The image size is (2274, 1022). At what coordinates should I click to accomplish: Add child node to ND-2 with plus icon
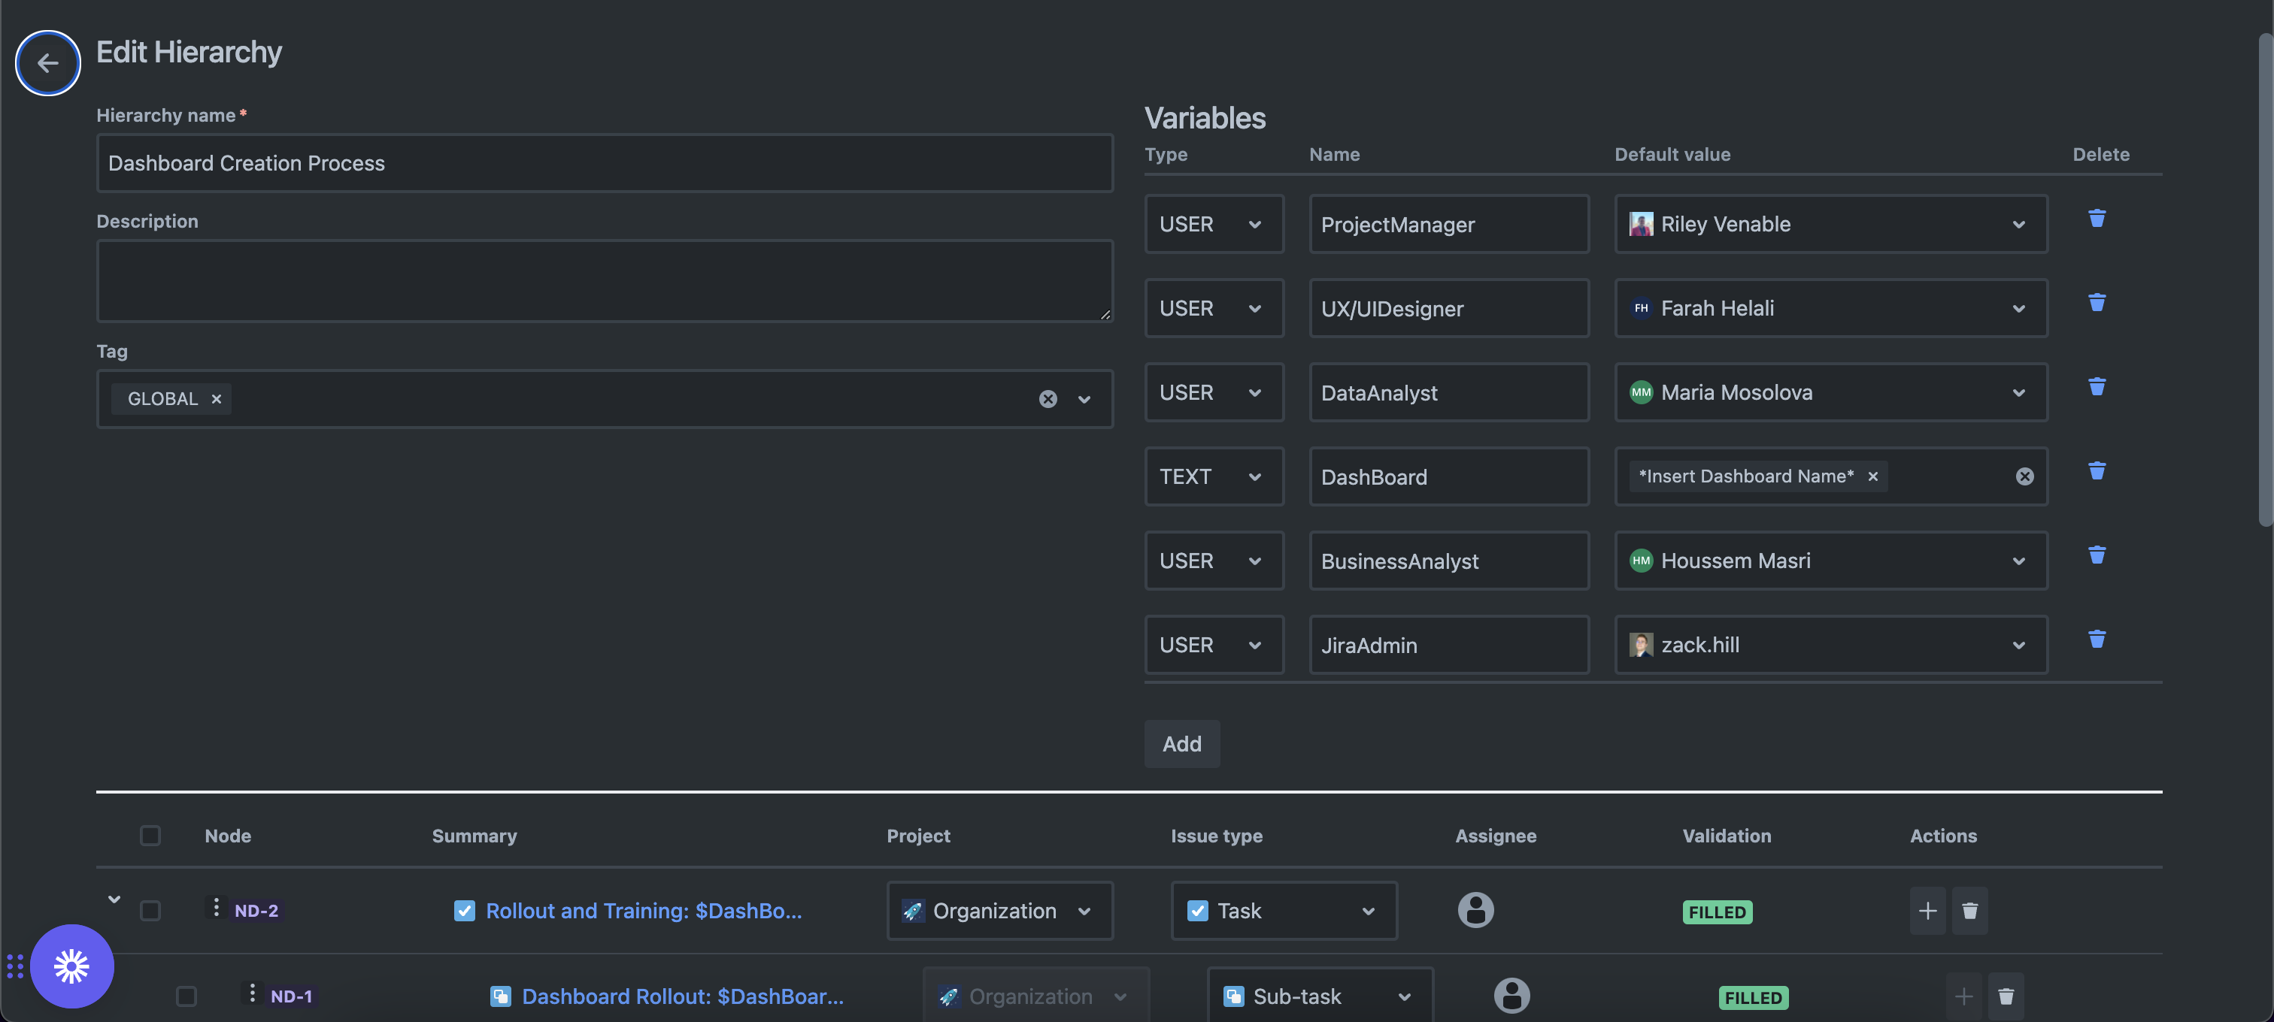coord(1927,910)
